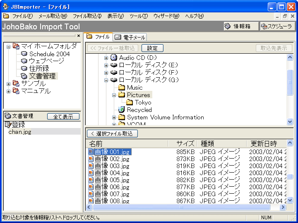Image resolution: width=298 pixels, height=223 pixels.
Task: Open the ウィザード(W) menu
Action: (166, 16)
